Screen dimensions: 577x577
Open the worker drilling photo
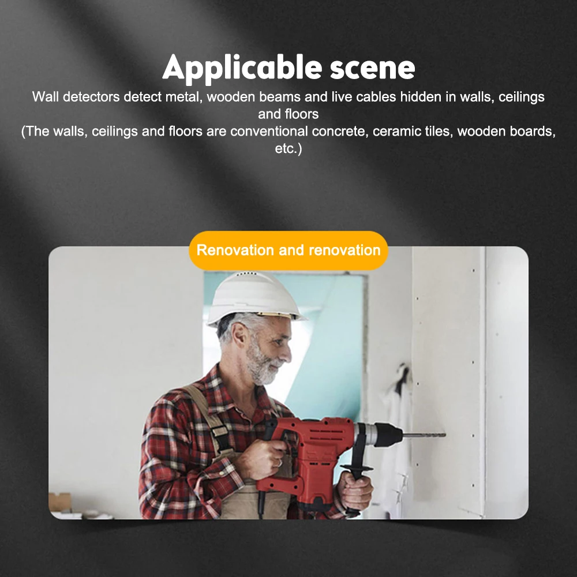(x=288, y=383)
